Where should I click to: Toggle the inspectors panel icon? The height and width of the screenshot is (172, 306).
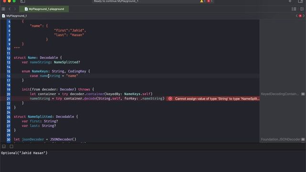point(301,1)
